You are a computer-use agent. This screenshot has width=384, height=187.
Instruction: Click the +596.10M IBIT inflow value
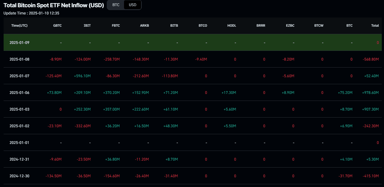pos(82,76)
